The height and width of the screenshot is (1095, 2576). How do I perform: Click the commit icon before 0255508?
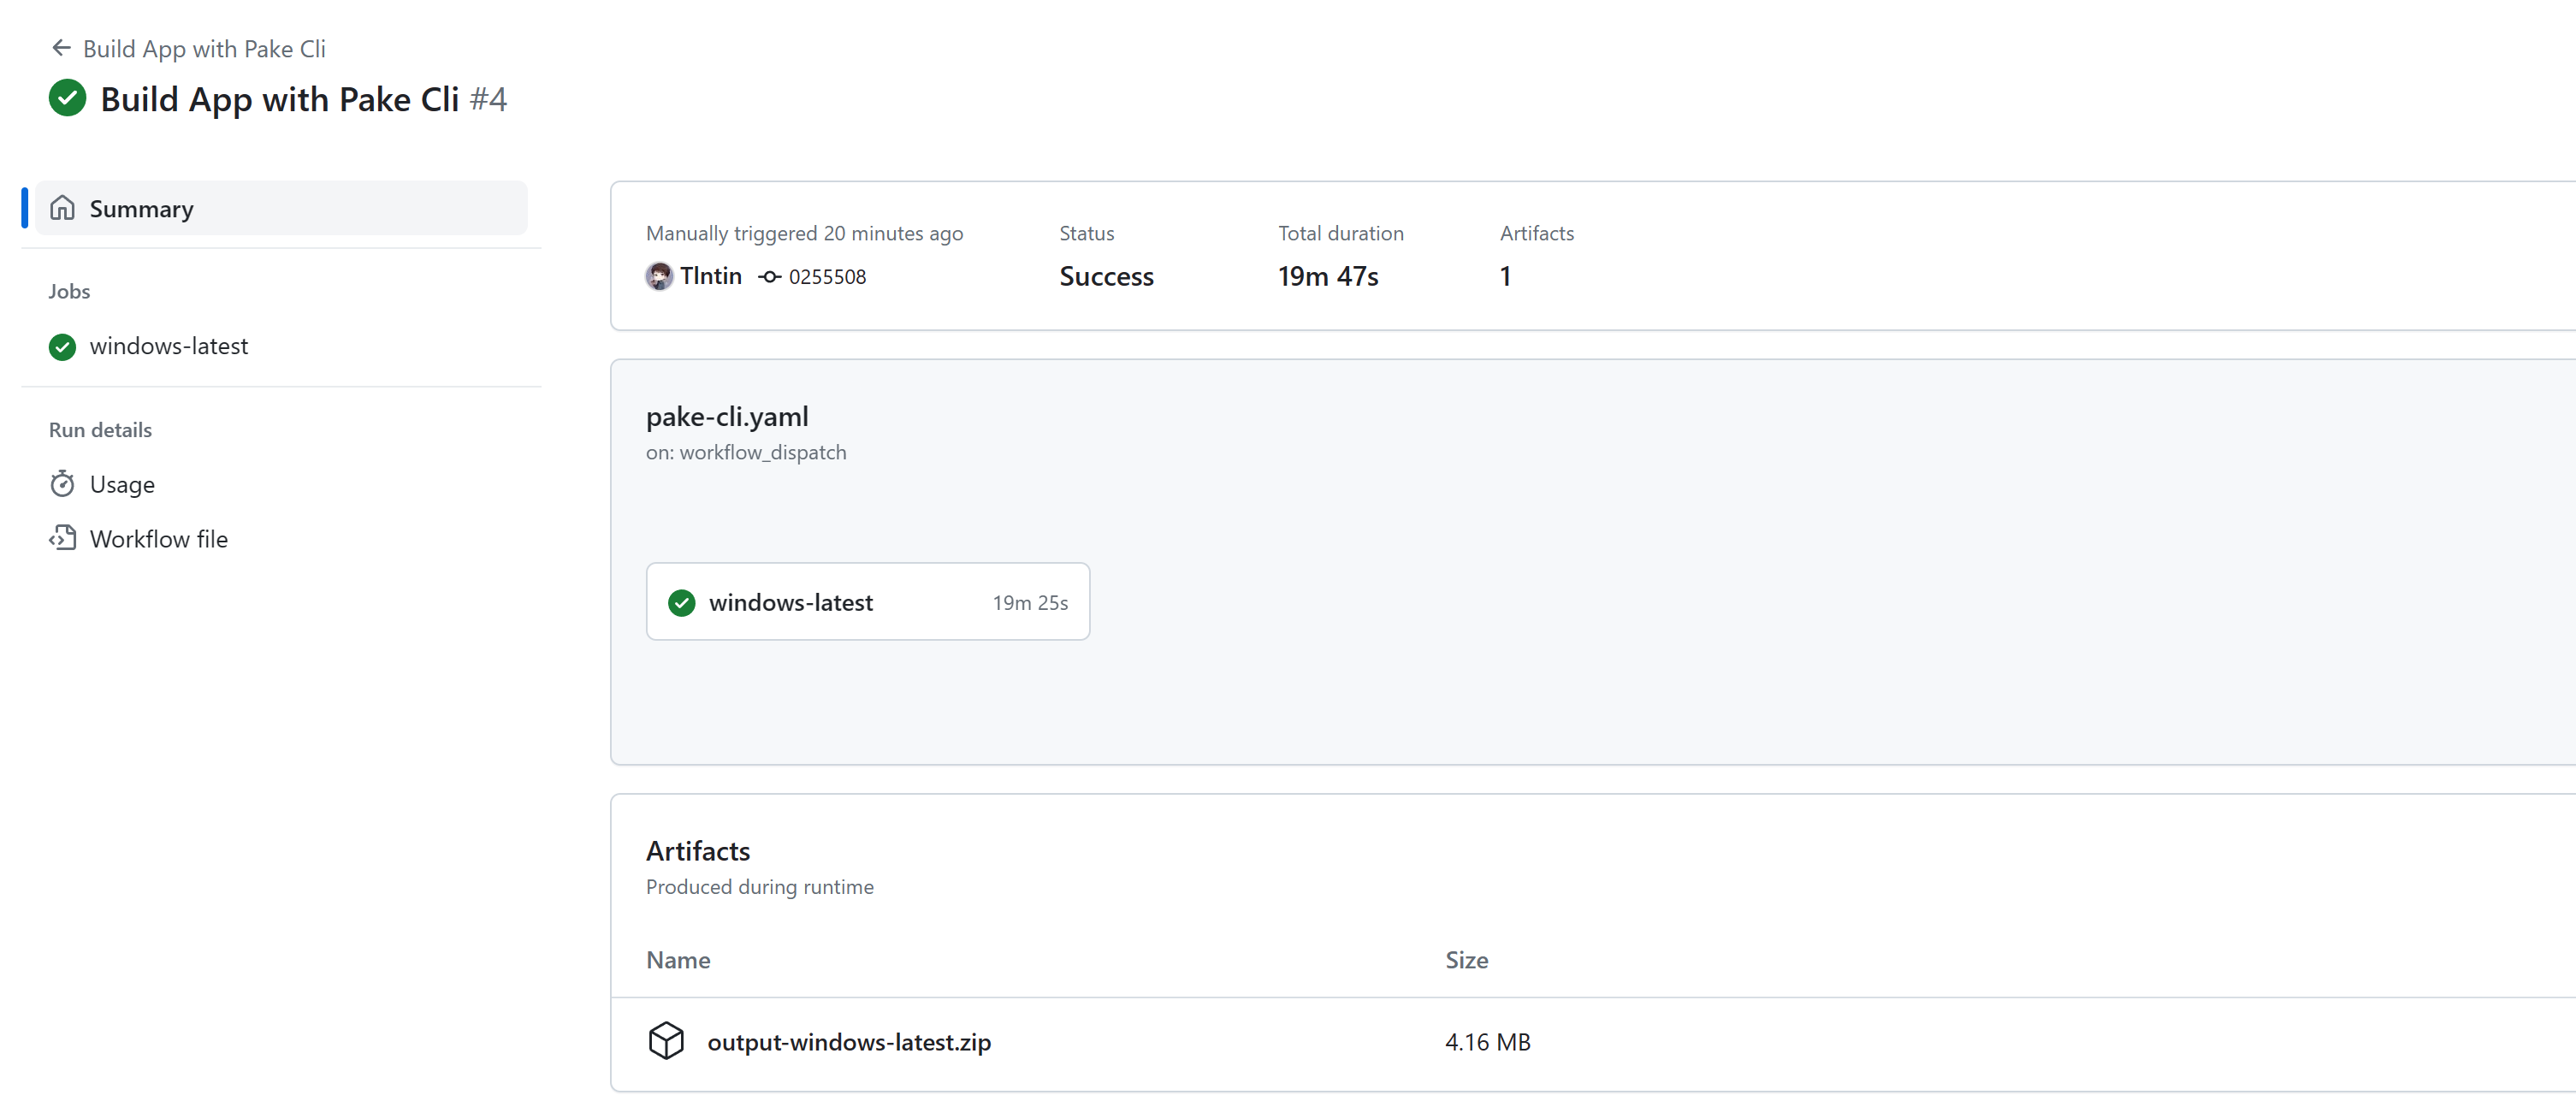coord(768,276)
